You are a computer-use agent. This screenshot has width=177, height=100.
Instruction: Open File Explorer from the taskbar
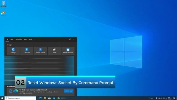[45, 98]
